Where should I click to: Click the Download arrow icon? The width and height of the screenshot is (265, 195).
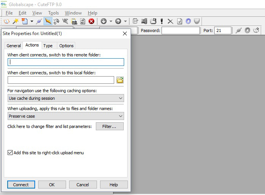[x=103, y=21]
